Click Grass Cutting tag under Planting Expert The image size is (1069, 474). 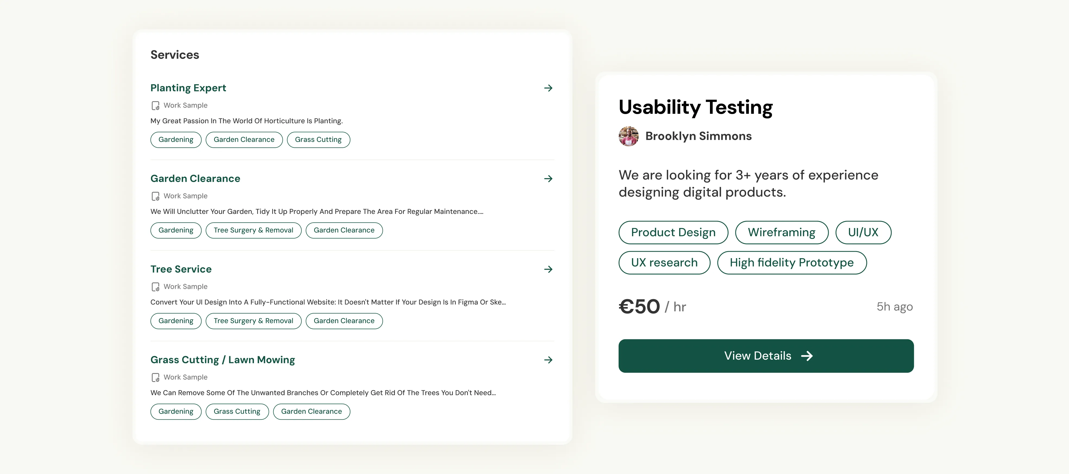(x=318, y=140)
